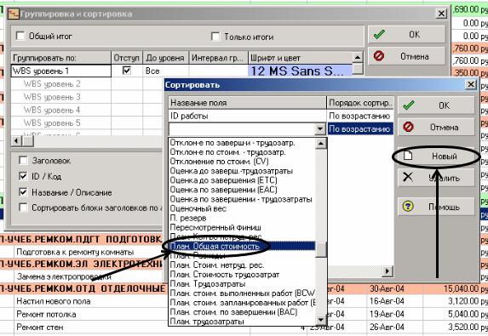Select WBS уровень 4 grouping row
Viewport: 488px width, 336px height.
[61, 110]
